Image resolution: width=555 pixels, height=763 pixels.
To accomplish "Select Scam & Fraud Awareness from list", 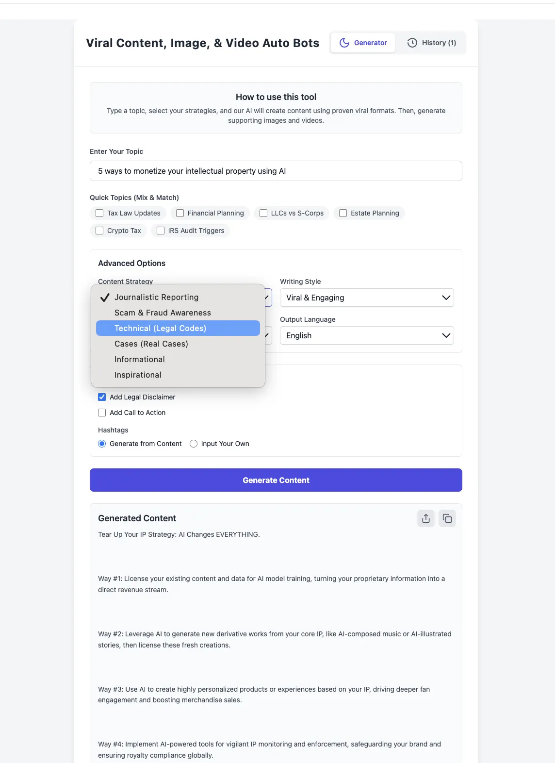I will tap(163, 313).
